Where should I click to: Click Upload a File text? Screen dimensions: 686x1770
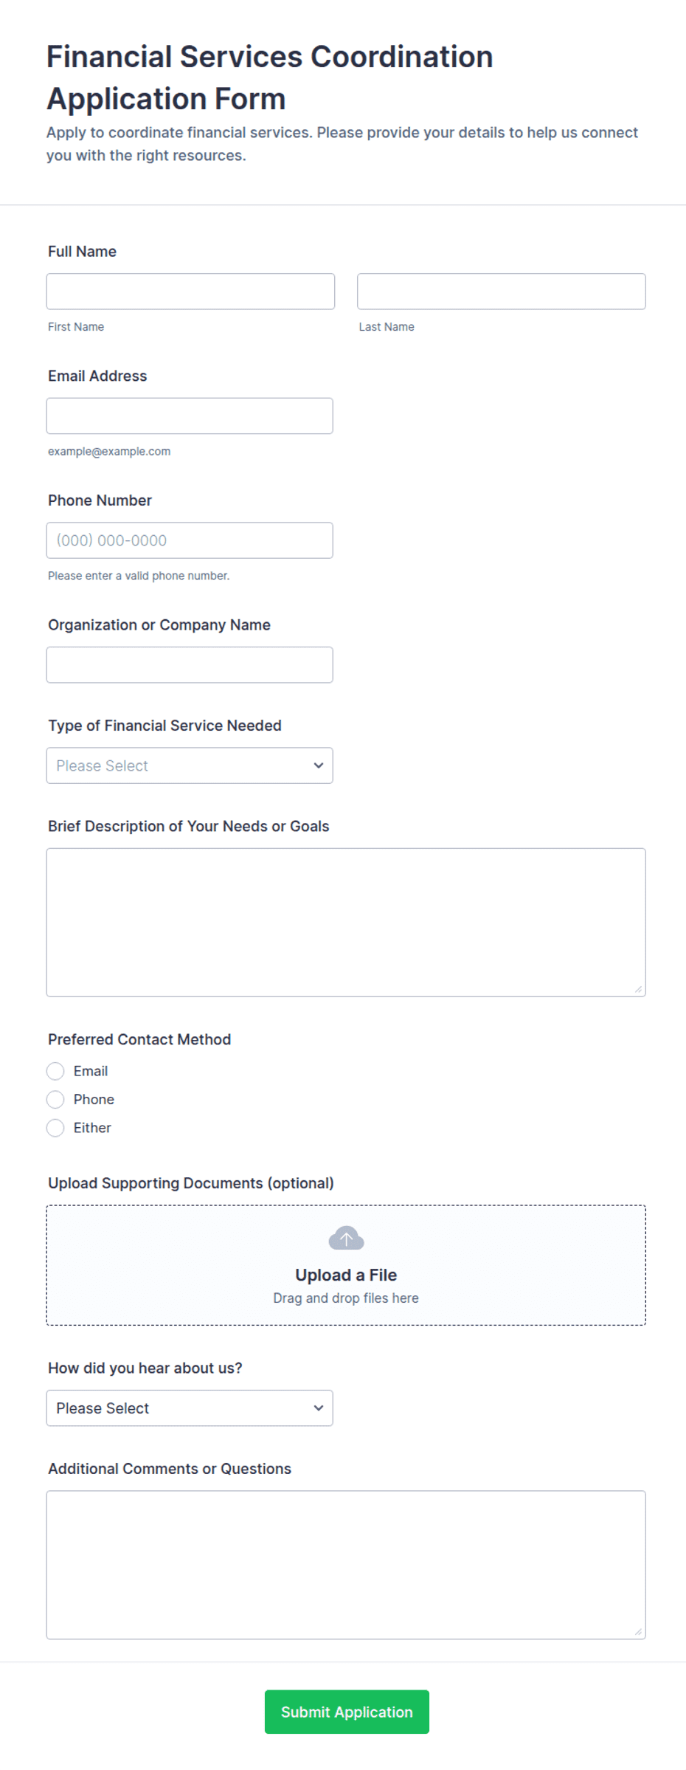(346, 1275)
